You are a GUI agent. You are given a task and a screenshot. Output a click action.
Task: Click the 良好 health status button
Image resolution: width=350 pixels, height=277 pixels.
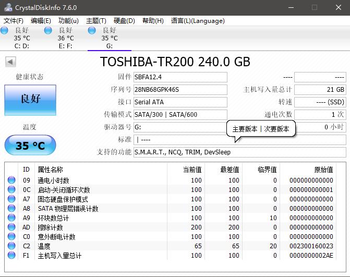30,100
